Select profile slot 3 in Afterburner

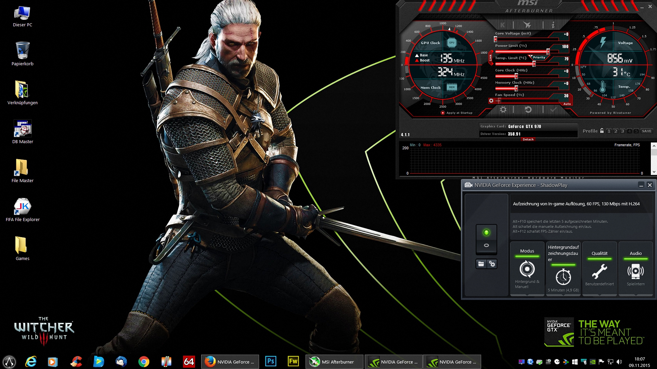pos(622,131)
